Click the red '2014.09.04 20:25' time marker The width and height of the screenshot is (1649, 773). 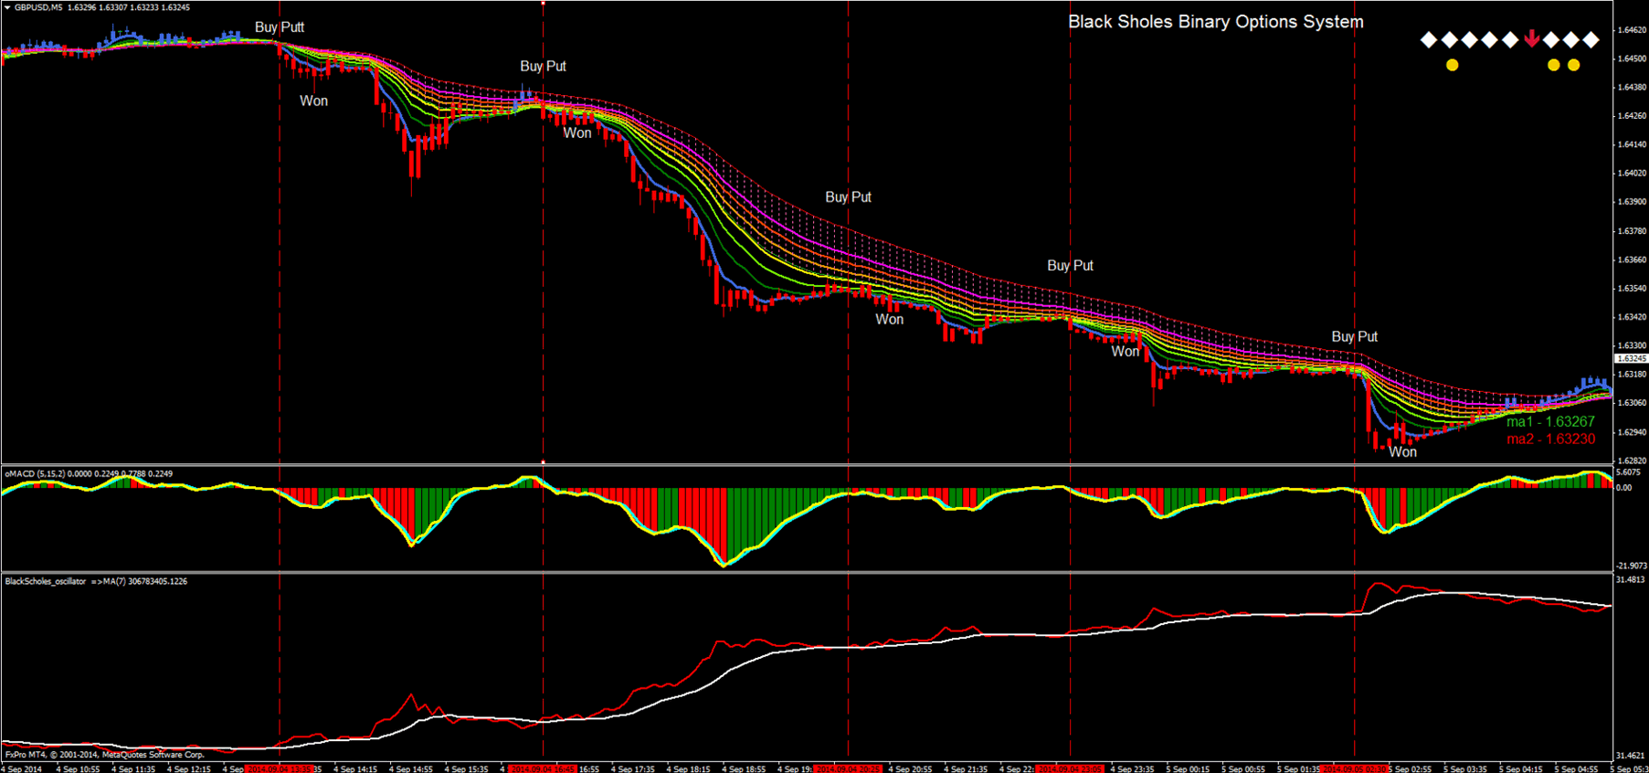pos(848,768)
